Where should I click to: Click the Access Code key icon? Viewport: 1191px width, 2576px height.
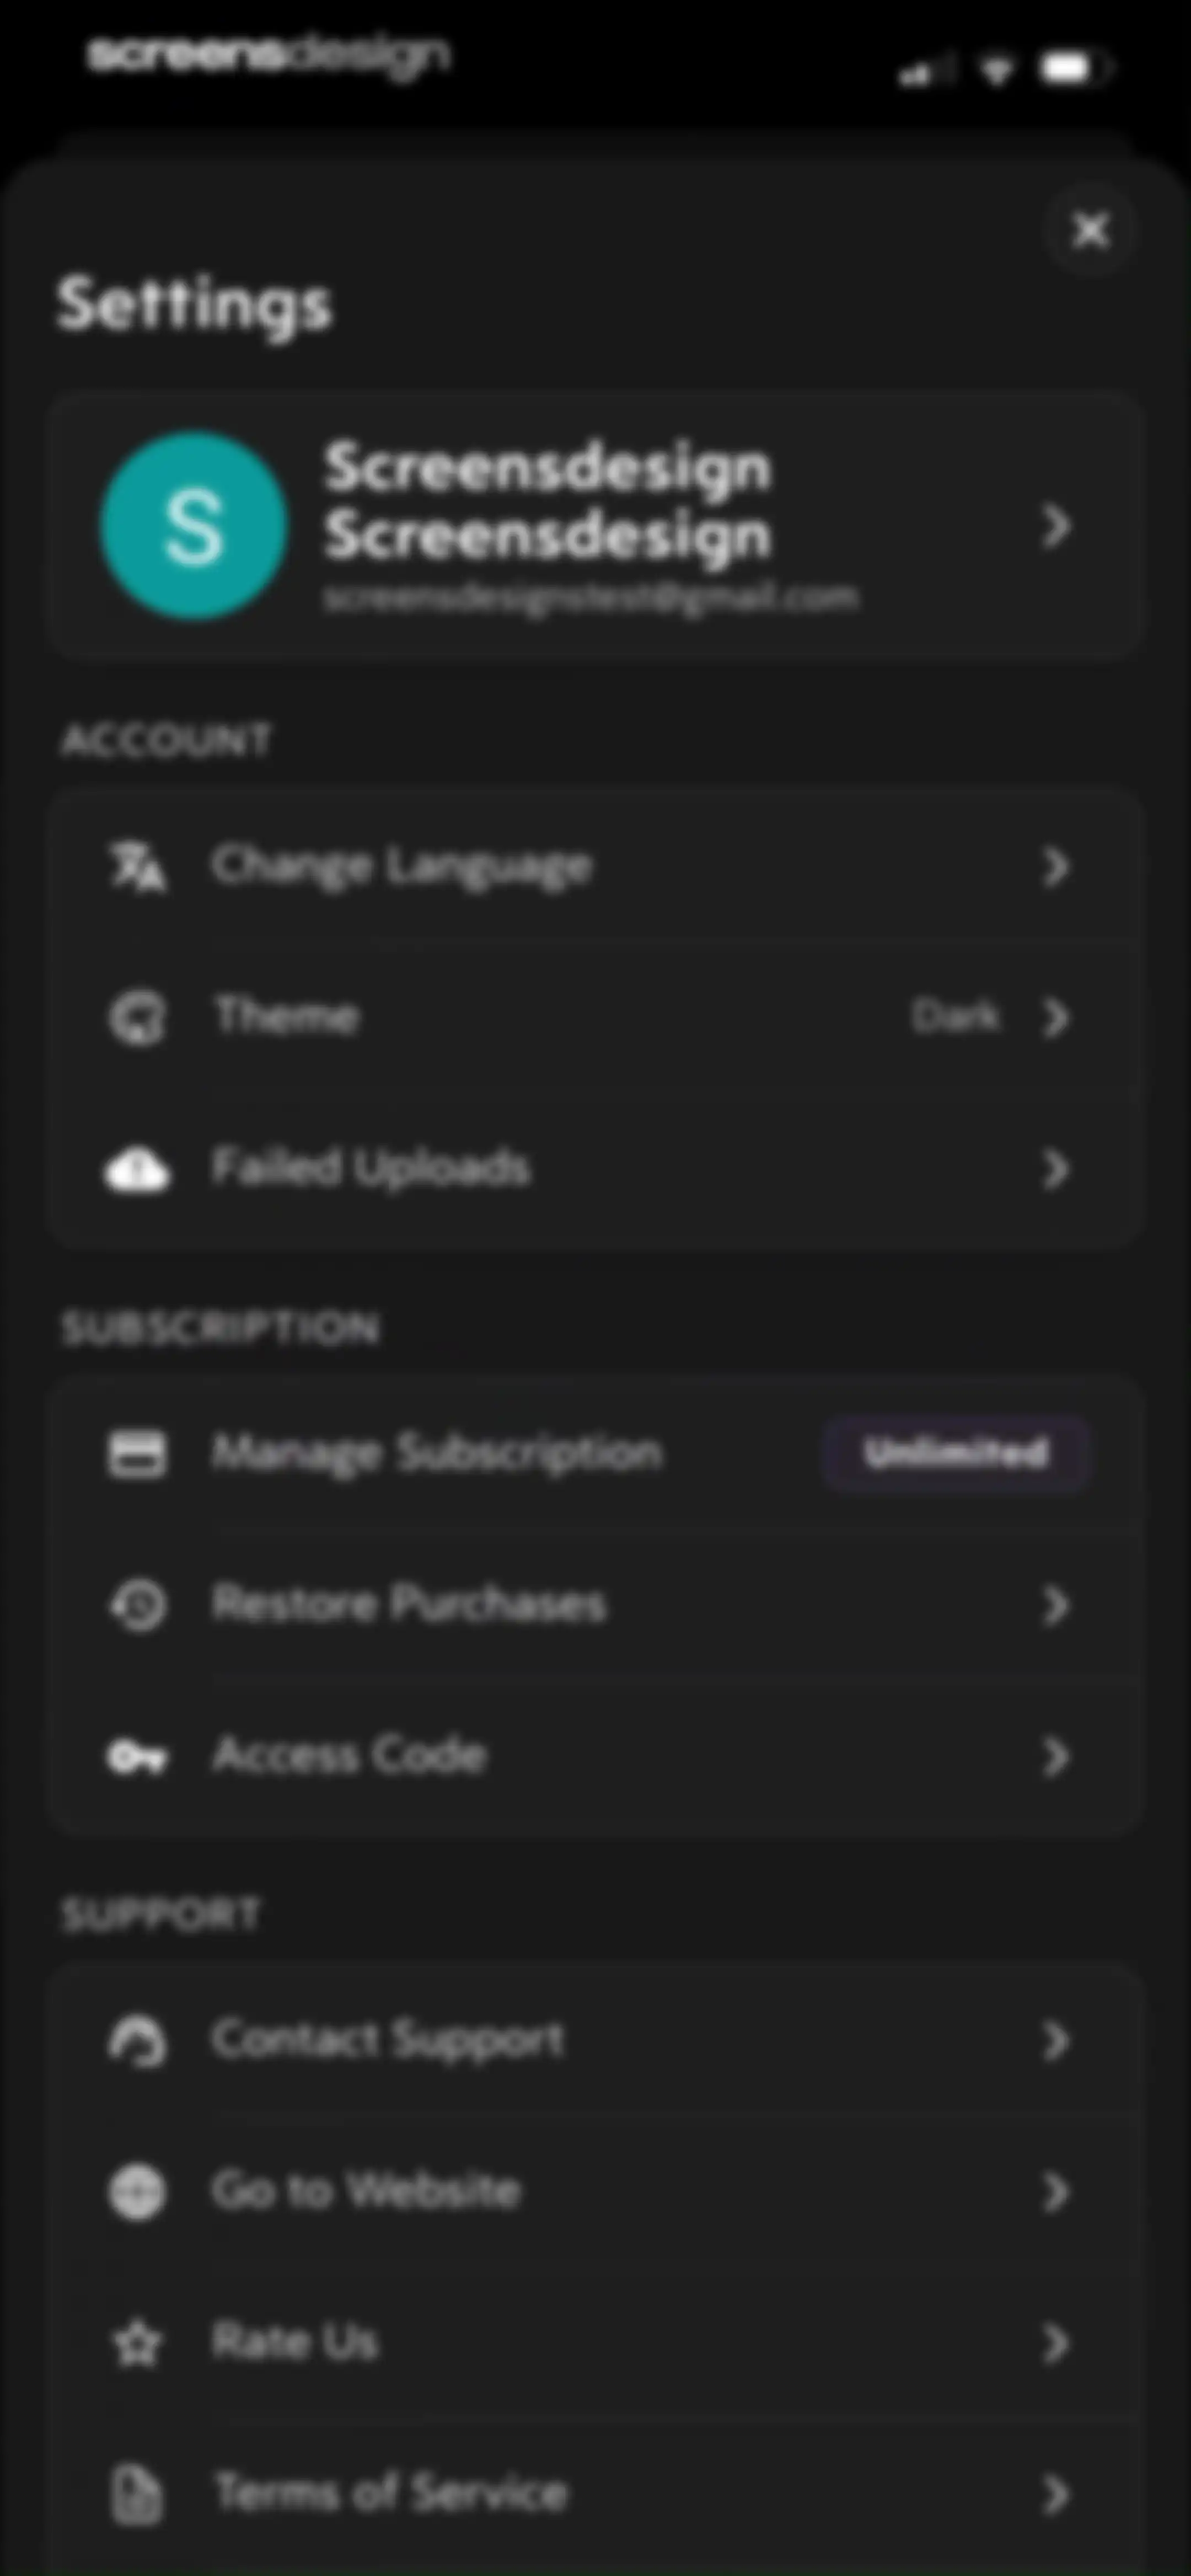tap(137, 1756)
